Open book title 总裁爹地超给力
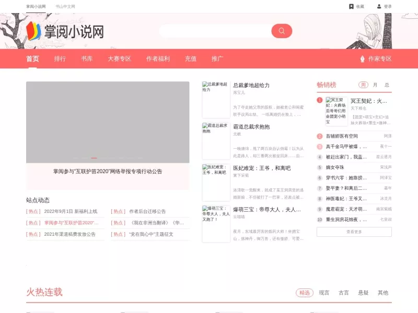 251,85
